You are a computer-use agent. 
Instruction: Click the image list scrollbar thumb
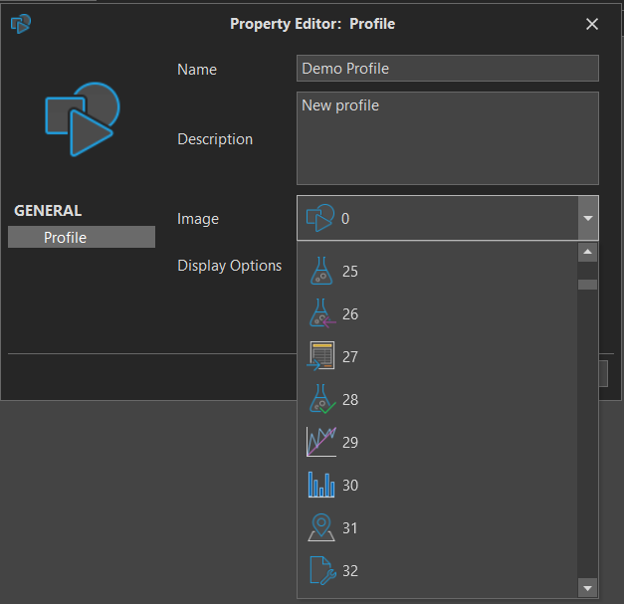pyautogui.click(x=587, y=285)
